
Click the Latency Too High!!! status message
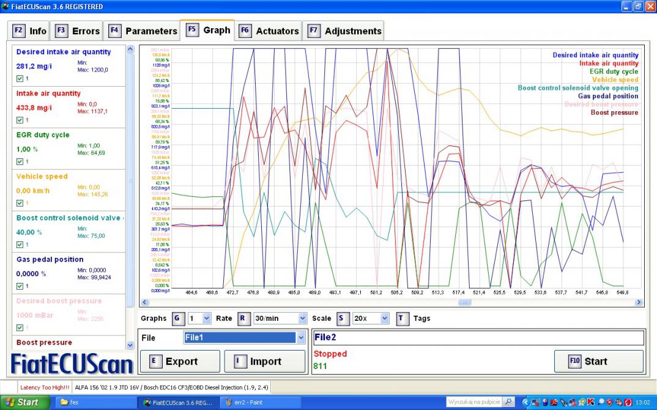click(x=45, y=387)
